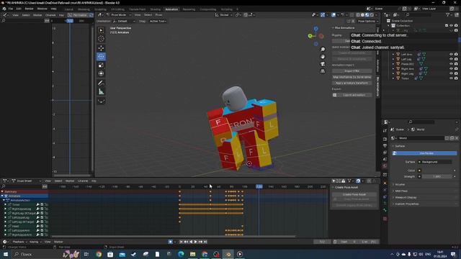Viewport: 461px width, 259px height.
Task: Toggle visibility eye of Left Arm object
Action: (x=451, y=55)
